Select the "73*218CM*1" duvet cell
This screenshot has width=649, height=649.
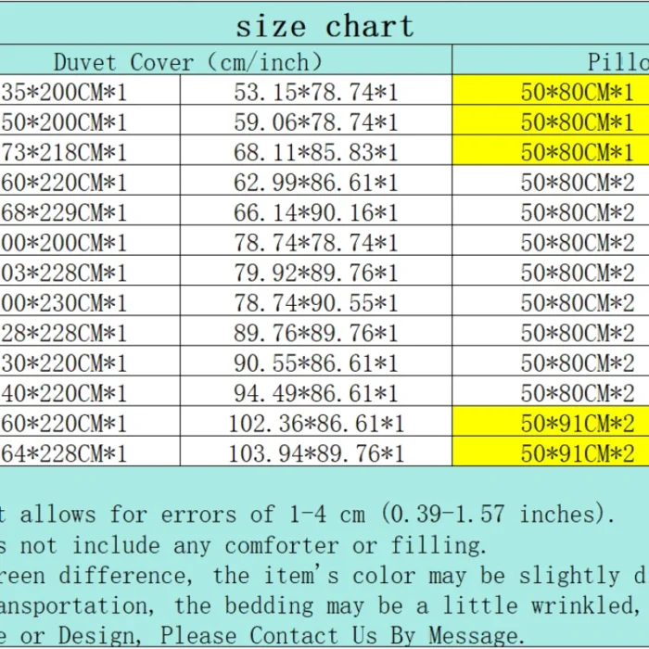coord(90,150)
